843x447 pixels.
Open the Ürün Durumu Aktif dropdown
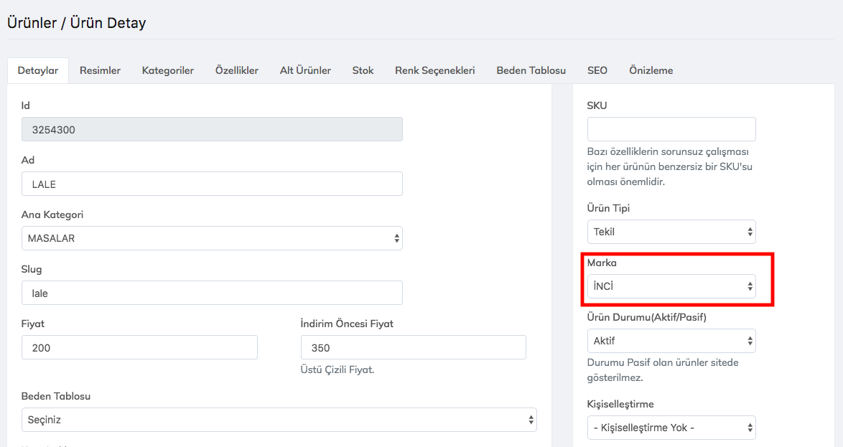tap(671, 341)
